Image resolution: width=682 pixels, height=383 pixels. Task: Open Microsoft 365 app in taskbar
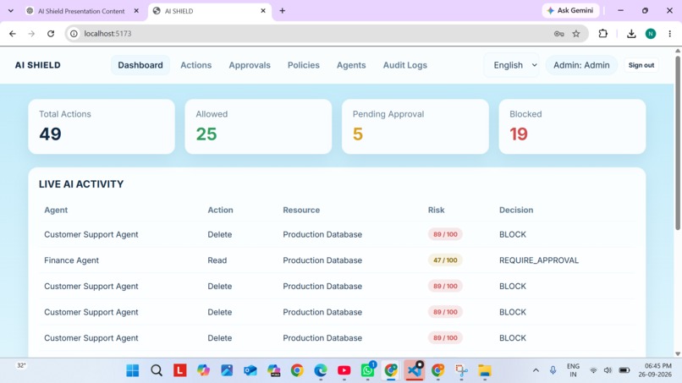point(273,370)
